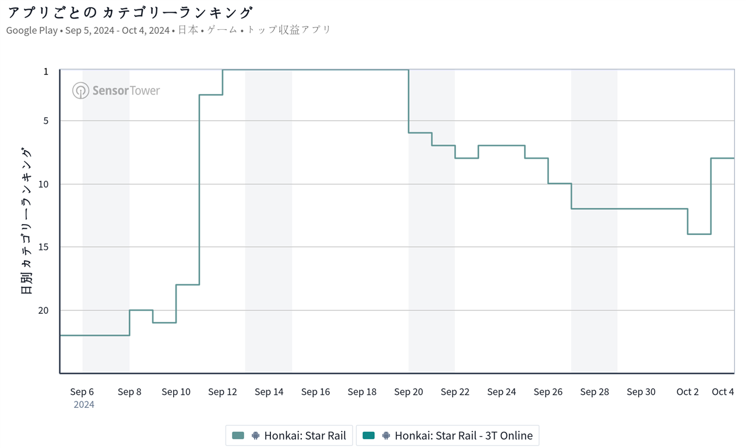Toggle the Honkai: Star Rail - 3T Online series
746x448 pixels.
pos(463,435)
